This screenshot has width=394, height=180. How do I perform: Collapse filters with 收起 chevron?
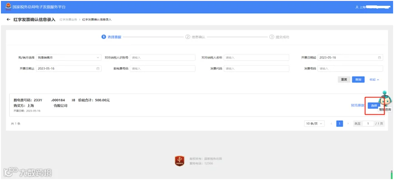coord(374,79)
